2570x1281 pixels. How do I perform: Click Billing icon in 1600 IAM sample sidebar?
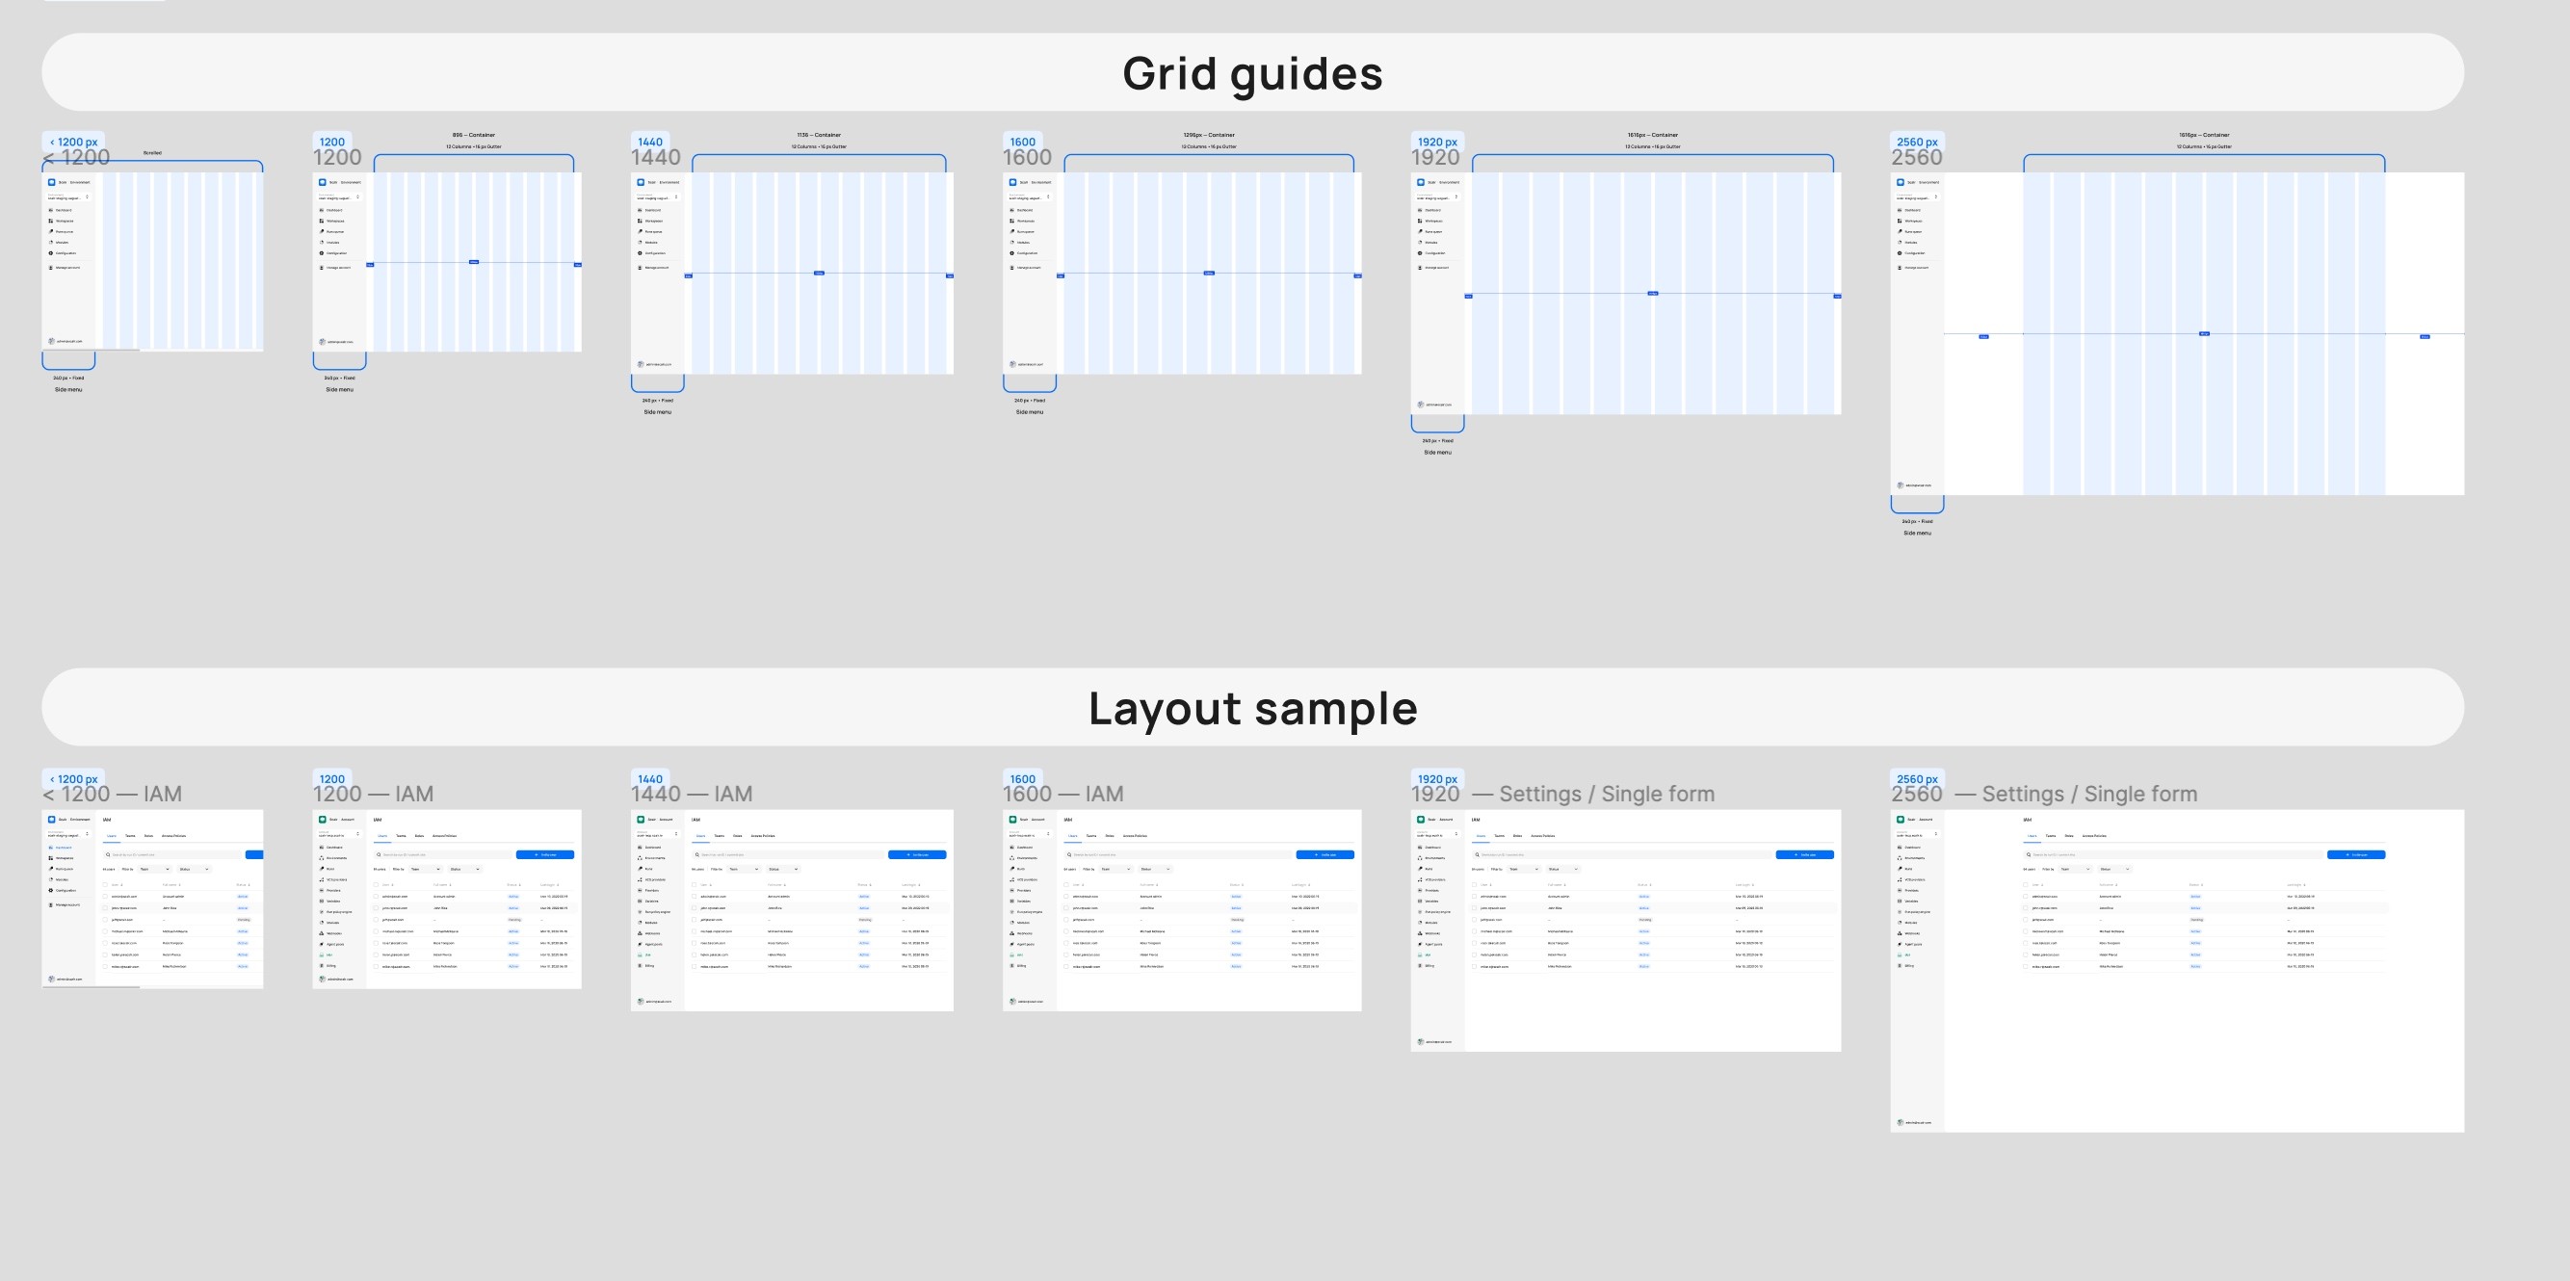tap(1011, 966)
